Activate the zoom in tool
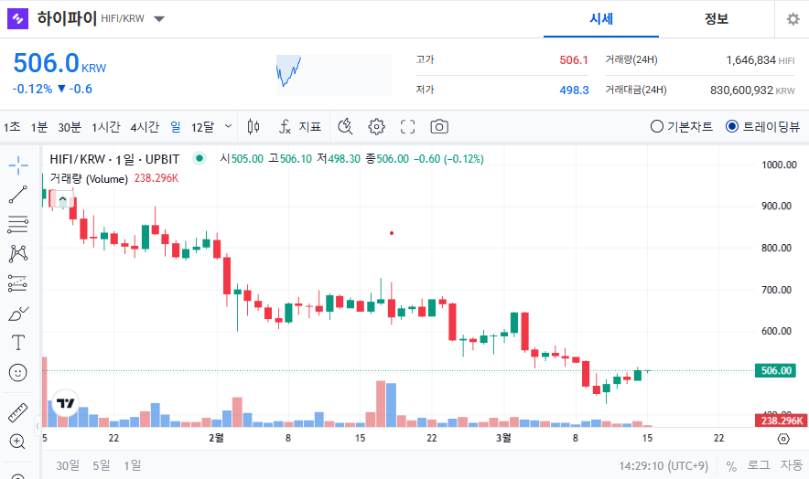 point(17,442)
